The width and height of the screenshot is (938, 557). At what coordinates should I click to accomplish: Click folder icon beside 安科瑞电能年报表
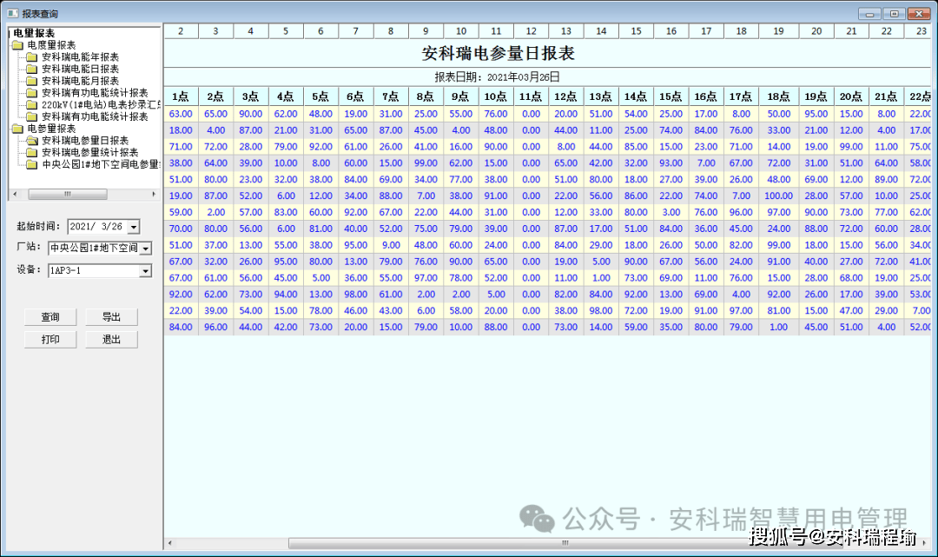tap(32, 56)
